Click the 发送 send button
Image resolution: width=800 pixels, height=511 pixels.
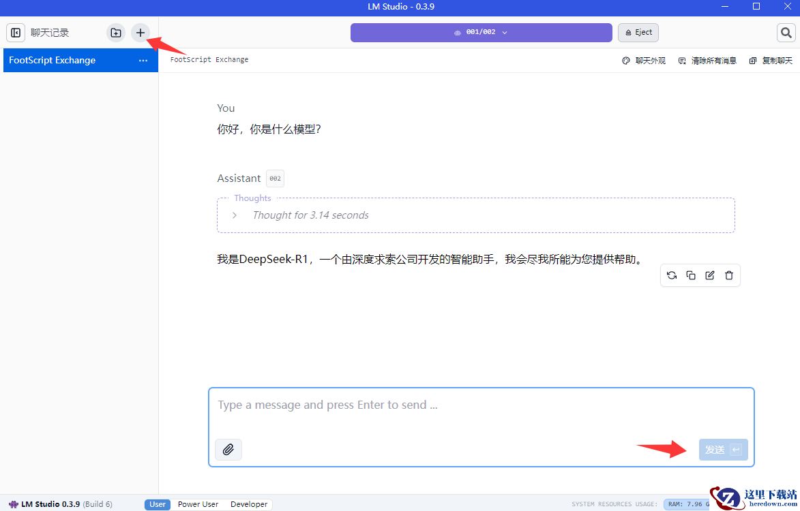[x=723, y=450]
